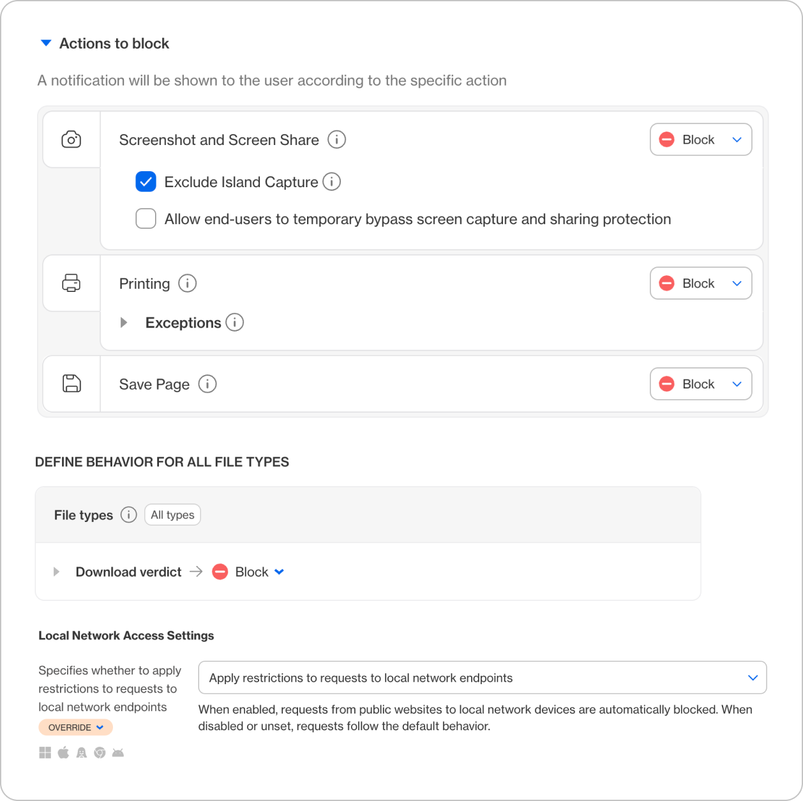Open the info tooltip next to File types
Image resolution: width=803 pixels, height=801 pixels.
[130, 515]
